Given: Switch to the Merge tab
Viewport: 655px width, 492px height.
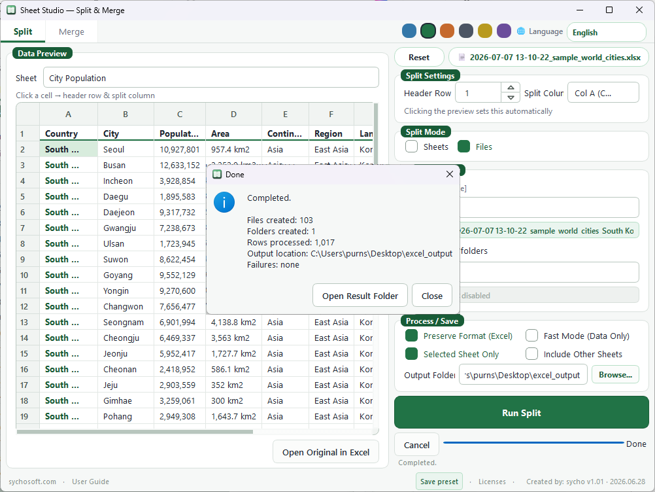Looking at the screenshot, I should pyautogui.click(x=71, y=32).
